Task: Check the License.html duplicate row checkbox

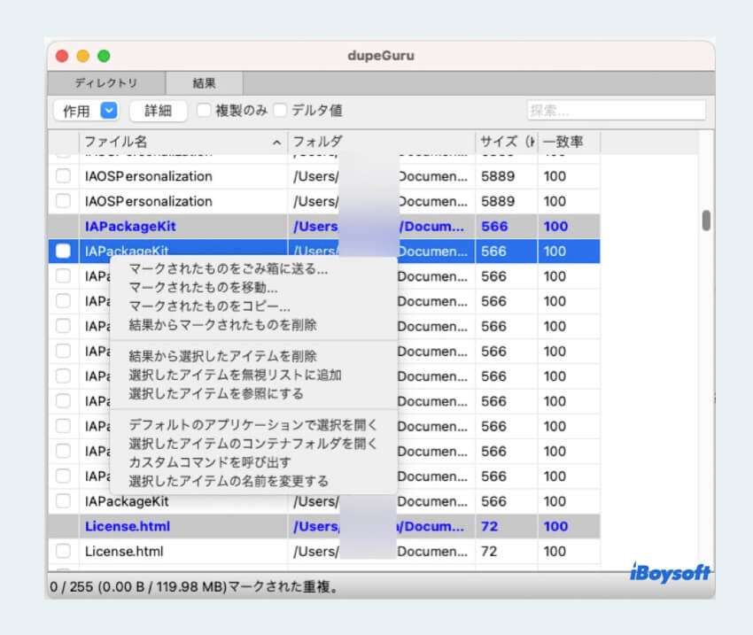Action: coord(62,551)
